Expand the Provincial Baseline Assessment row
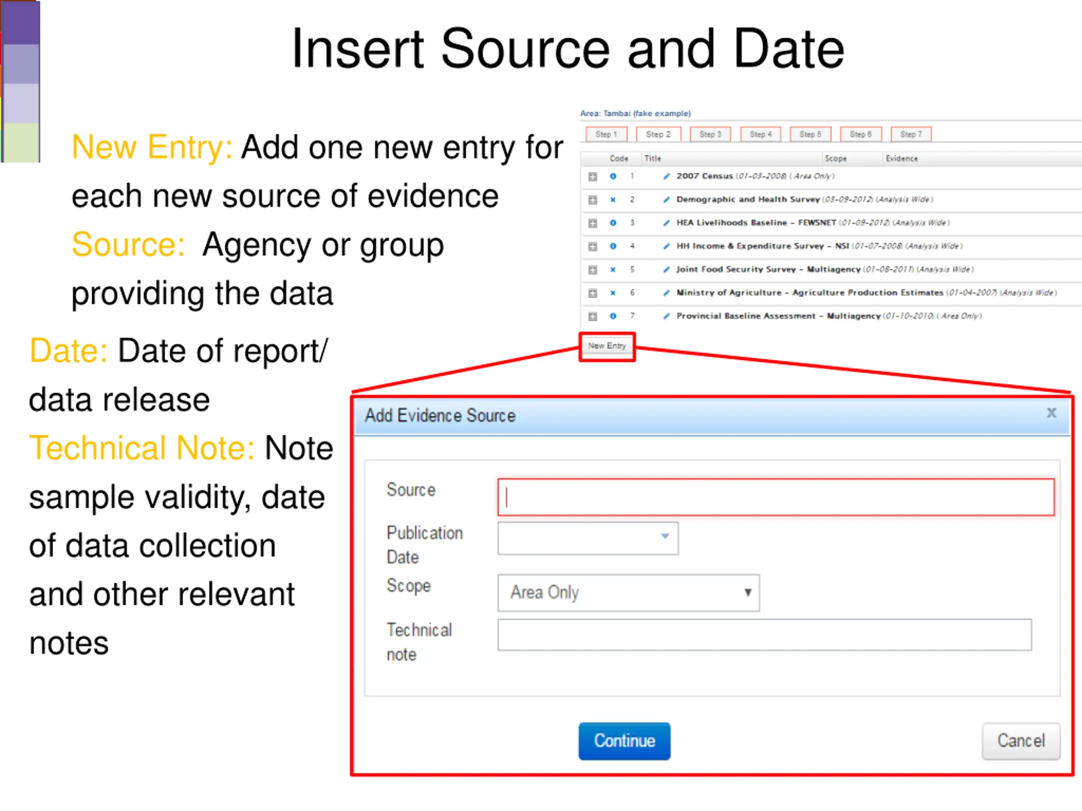This screenshot has width=1082, height=811. 593,316
